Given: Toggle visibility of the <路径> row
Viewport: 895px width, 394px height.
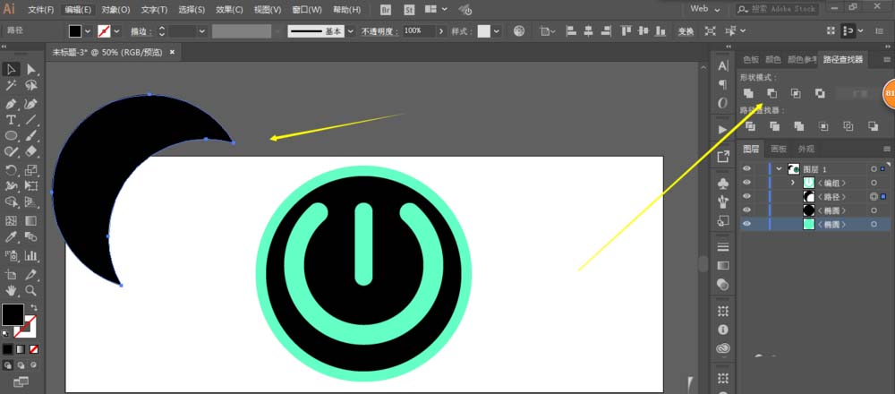Looking at the screenshot, I should pyautogui.click(x=746, y=196).
